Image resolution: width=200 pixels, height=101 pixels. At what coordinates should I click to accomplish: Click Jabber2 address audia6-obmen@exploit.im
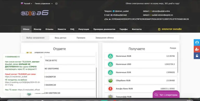tap(162, 15)
